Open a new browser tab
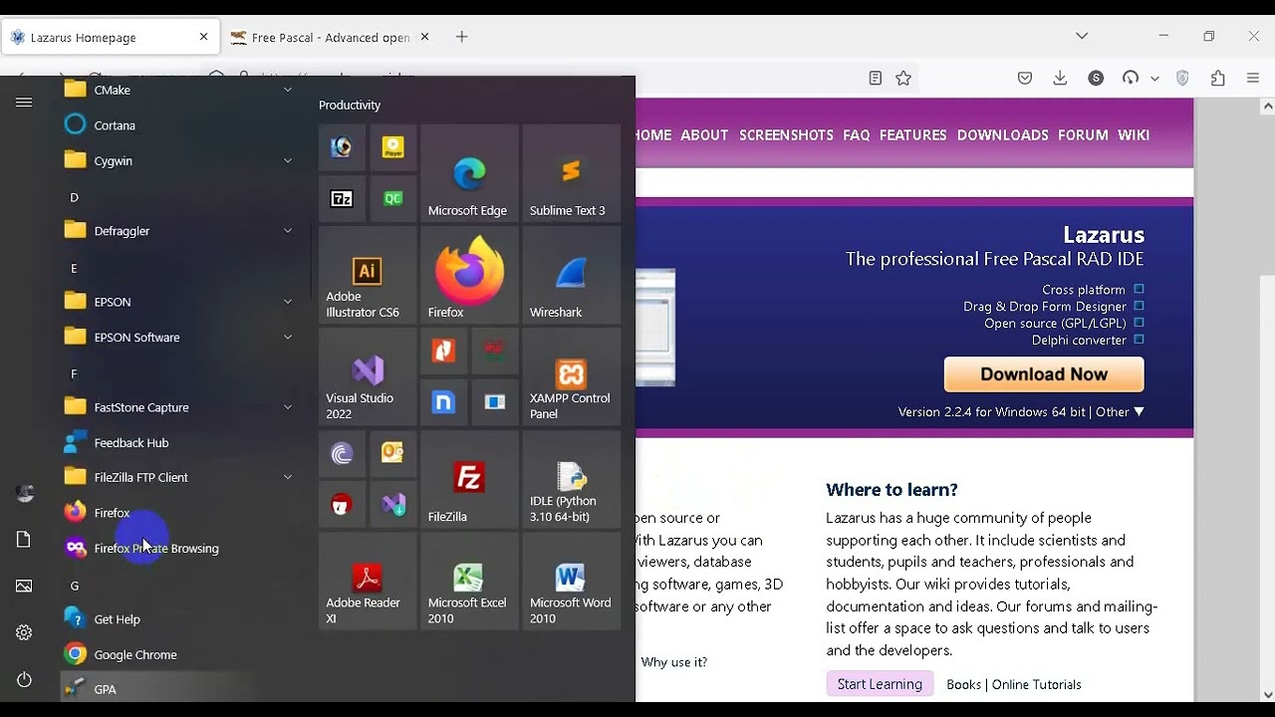 point(461,37)
